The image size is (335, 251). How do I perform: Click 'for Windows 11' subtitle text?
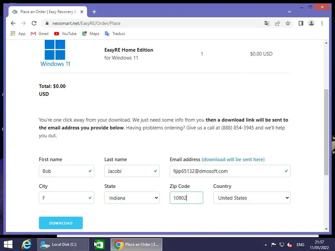[121, 58]
